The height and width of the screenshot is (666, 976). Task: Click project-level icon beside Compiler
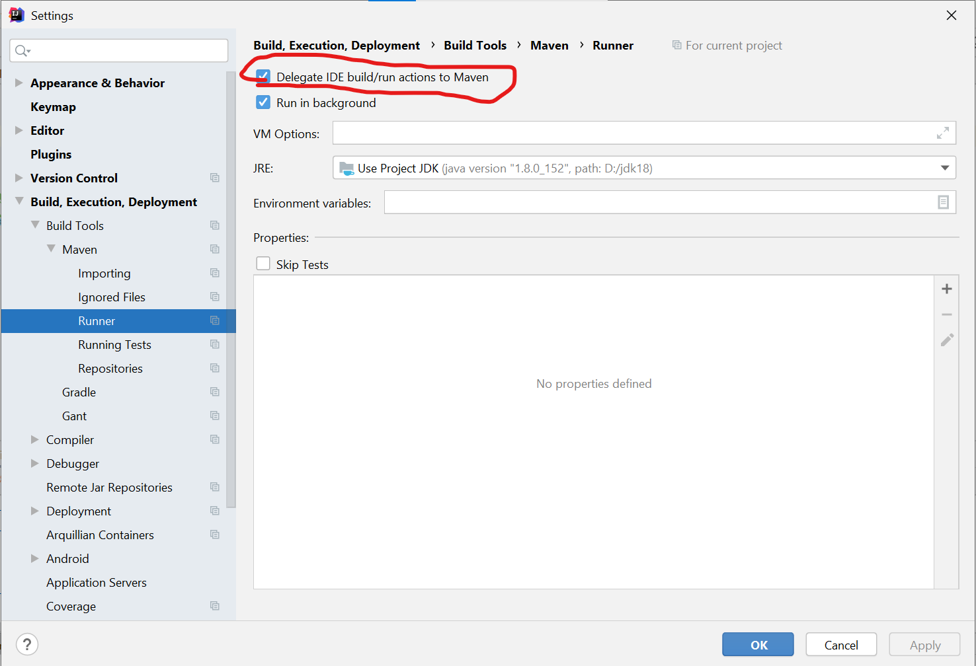tap(215, 439)
